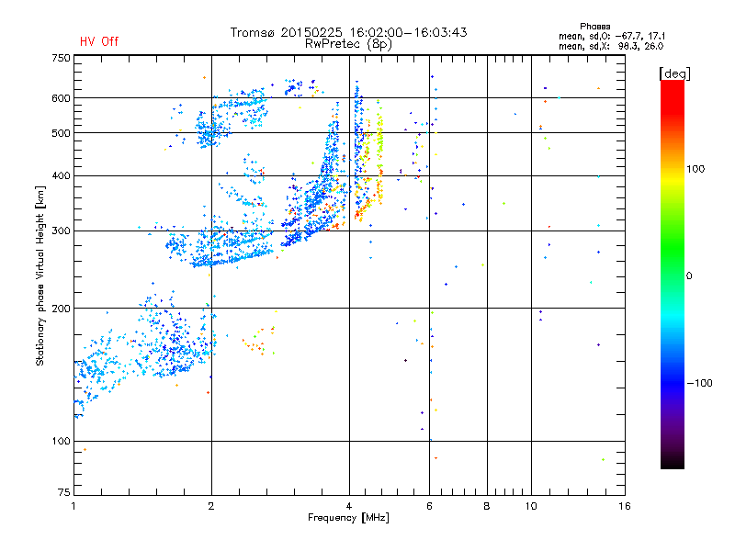Click the red 'HV Off' label
The image size is (735, 551).
point(99,41)
